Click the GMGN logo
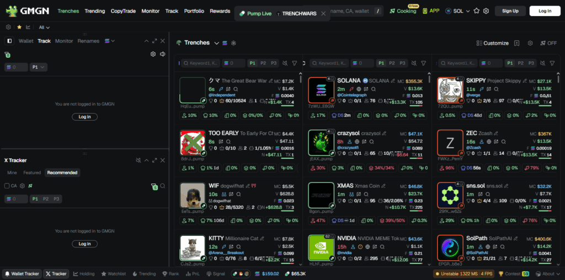The image size is (565, 280). [28, 11]
